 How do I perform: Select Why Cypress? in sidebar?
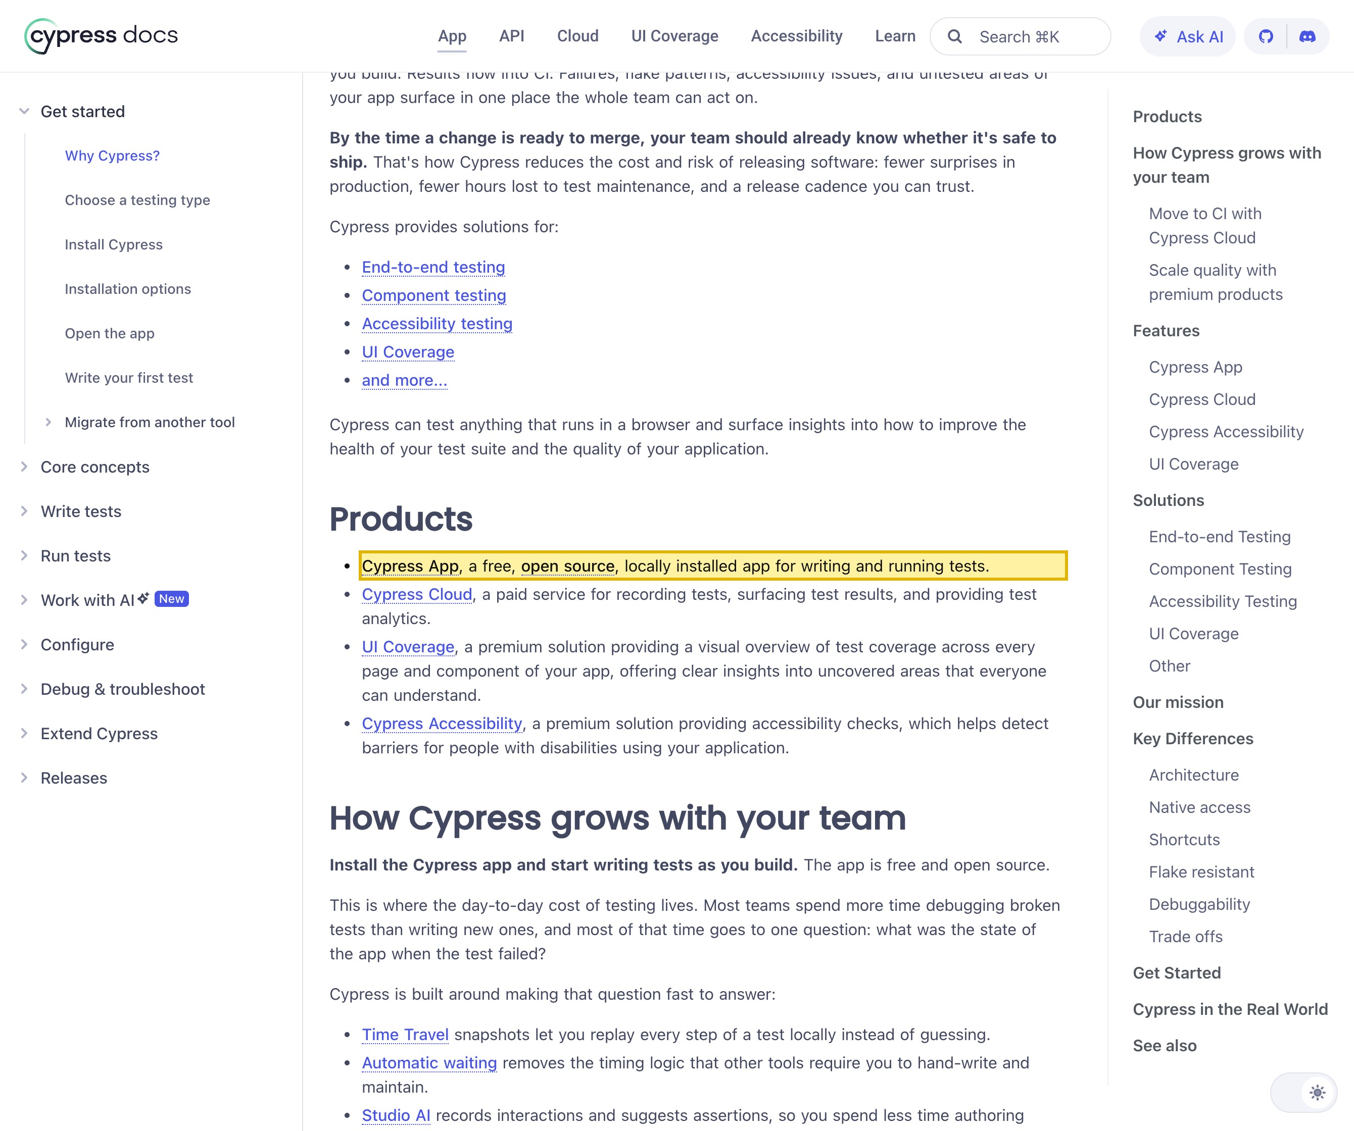click(x=112, y=156)
